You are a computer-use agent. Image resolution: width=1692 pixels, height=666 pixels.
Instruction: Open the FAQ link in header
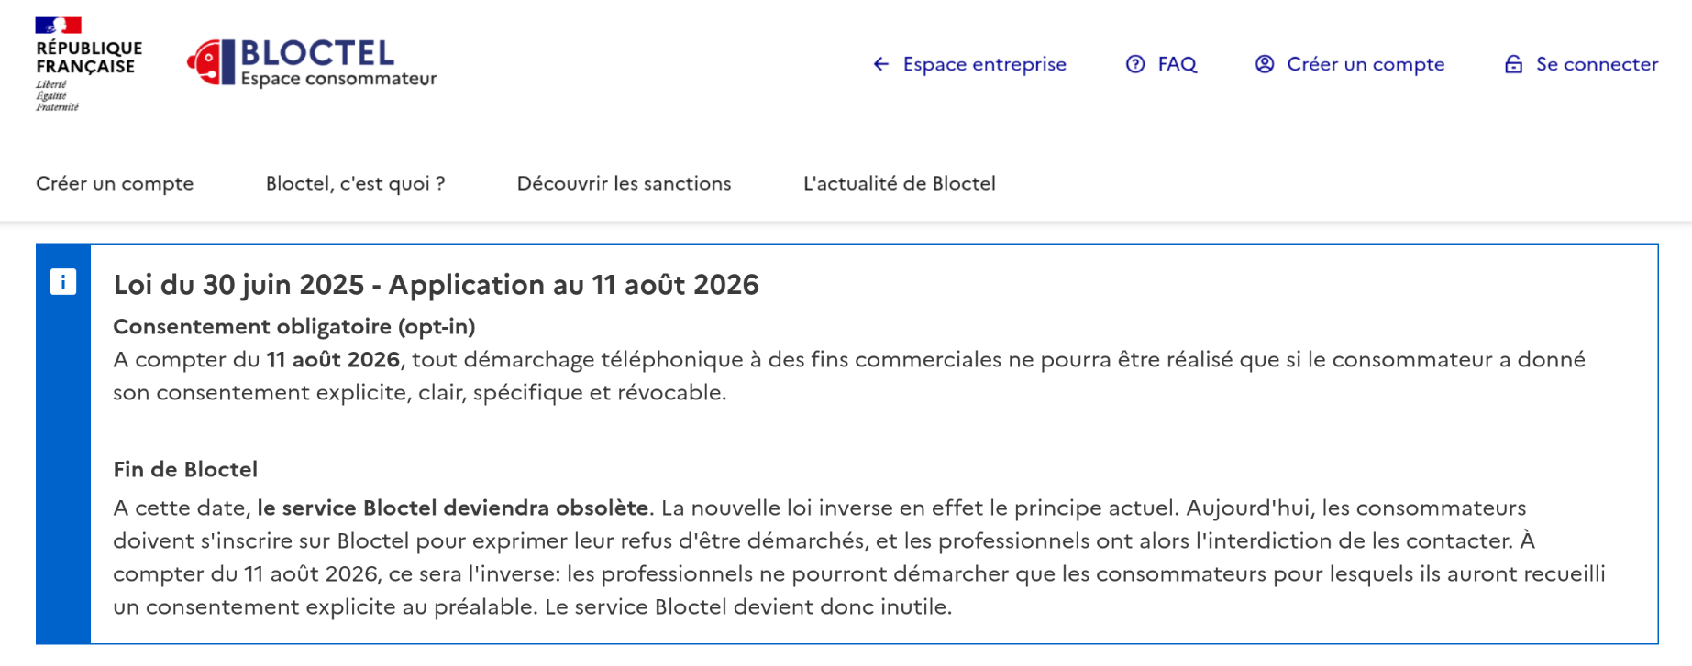[x=1162, y=64]
